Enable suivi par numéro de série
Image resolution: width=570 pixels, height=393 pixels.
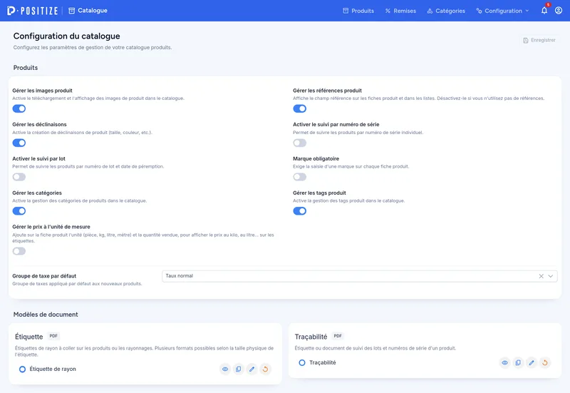click(299, 143)
